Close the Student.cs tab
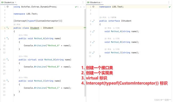 click(x=15, y=2)
